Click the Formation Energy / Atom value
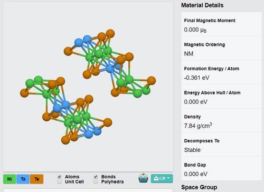The image size is (264, 192). [196, 78]
